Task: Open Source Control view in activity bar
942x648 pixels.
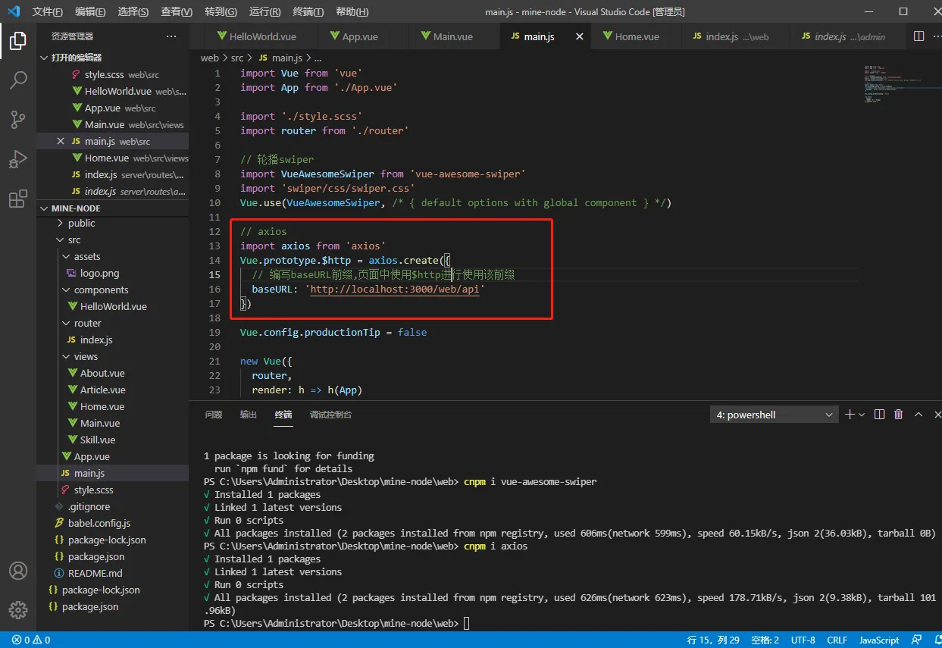Action: 18,119
